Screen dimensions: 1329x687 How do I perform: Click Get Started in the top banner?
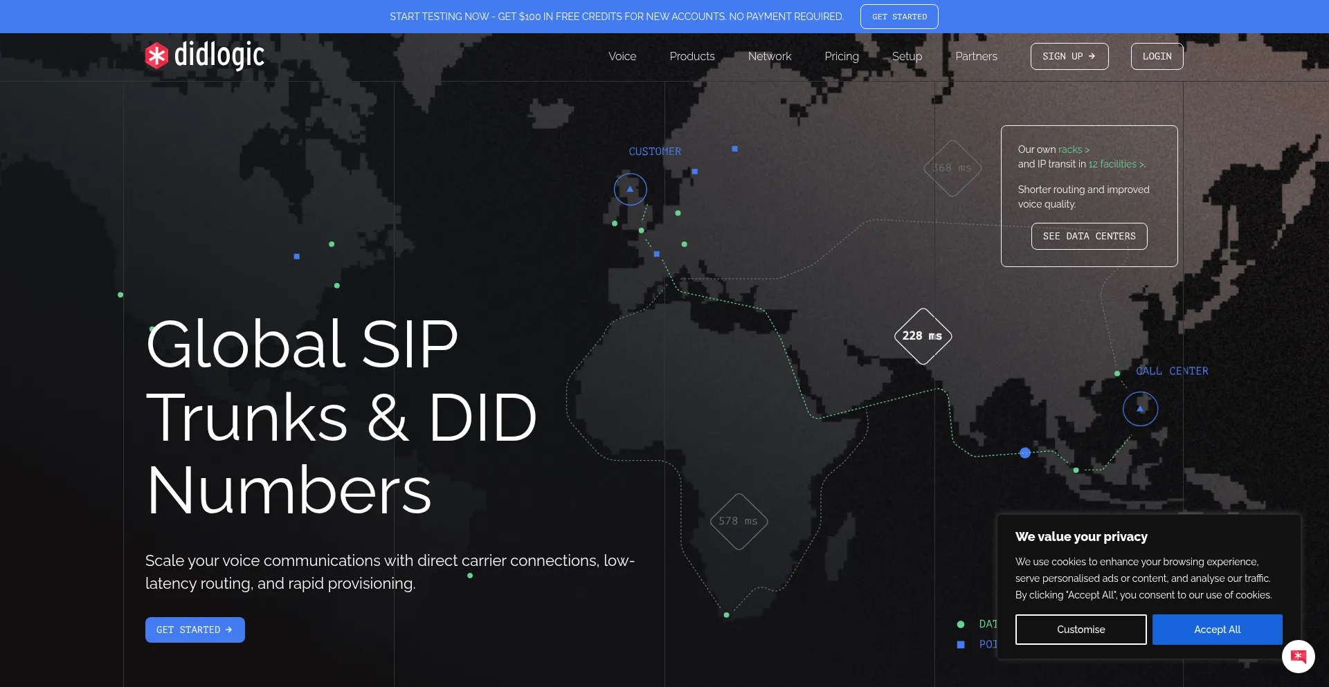coord(898,17)
